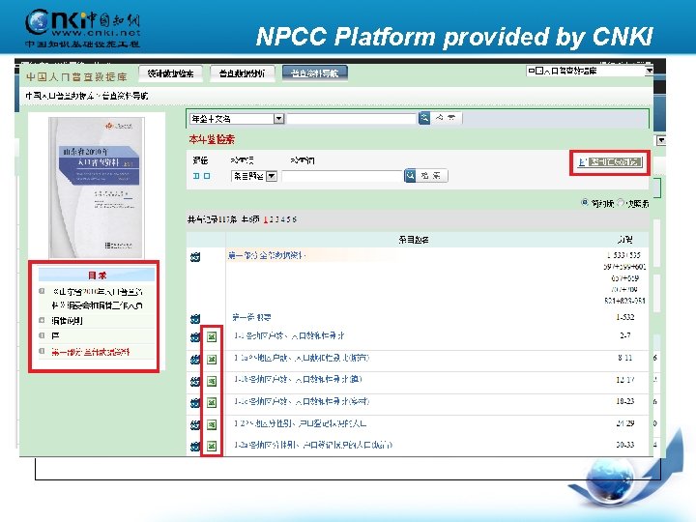Image resolution: width=696 pixels, height=522 pixels.
Task: Switch to the 普查资料导航 tab
Action: 315,73
